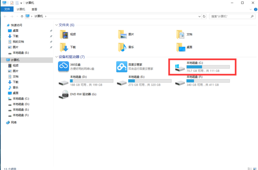
Task: Switch to large icons view in status bar
Action: click(255, 169)
